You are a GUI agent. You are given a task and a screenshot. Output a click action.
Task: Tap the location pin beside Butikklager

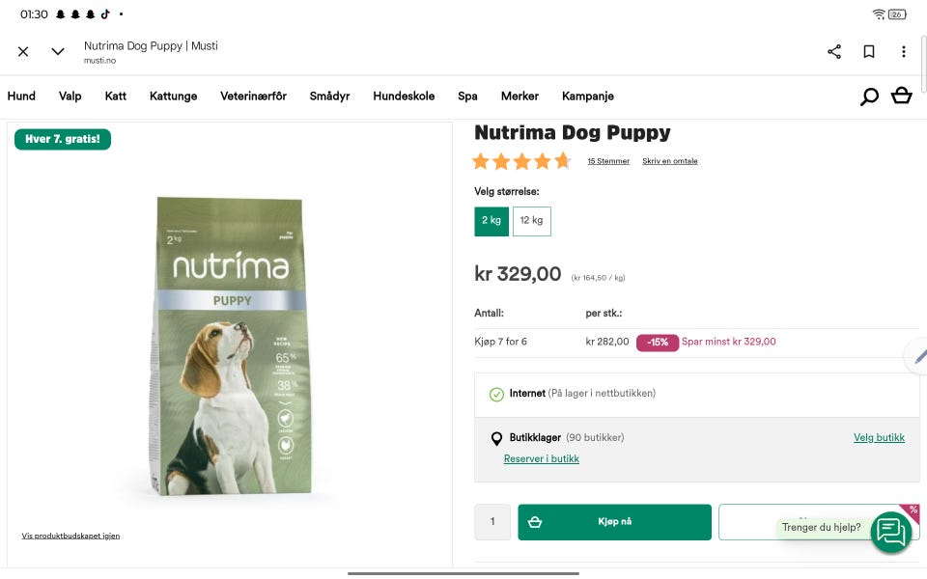(x=496, y=438)
